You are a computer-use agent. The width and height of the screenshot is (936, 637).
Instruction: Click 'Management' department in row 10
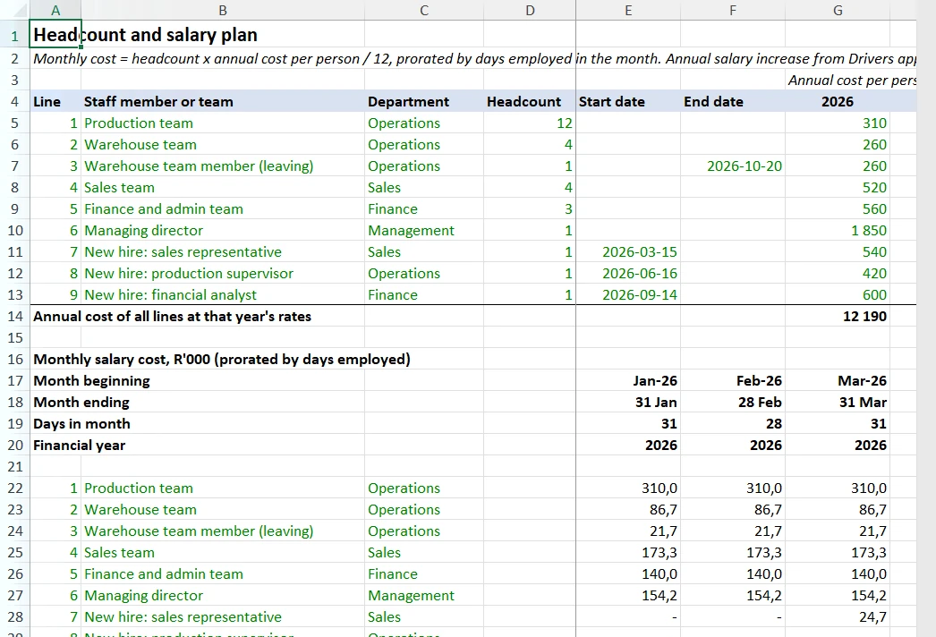424,231
